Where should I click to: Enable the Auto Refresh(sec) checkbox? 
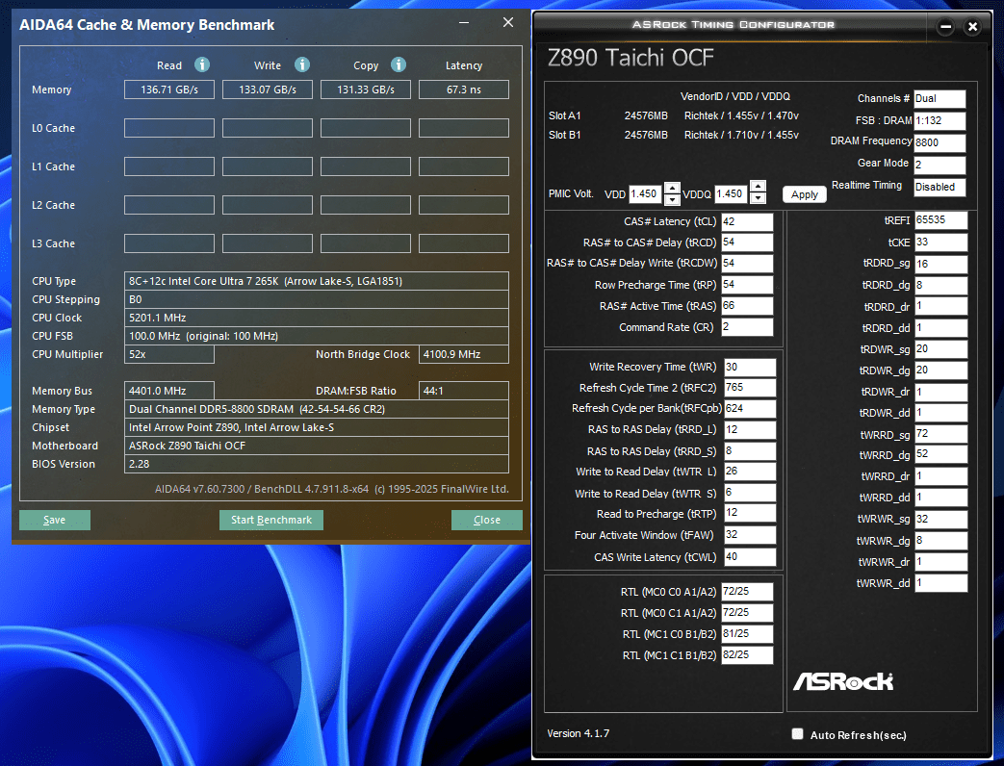click(797, 734)
